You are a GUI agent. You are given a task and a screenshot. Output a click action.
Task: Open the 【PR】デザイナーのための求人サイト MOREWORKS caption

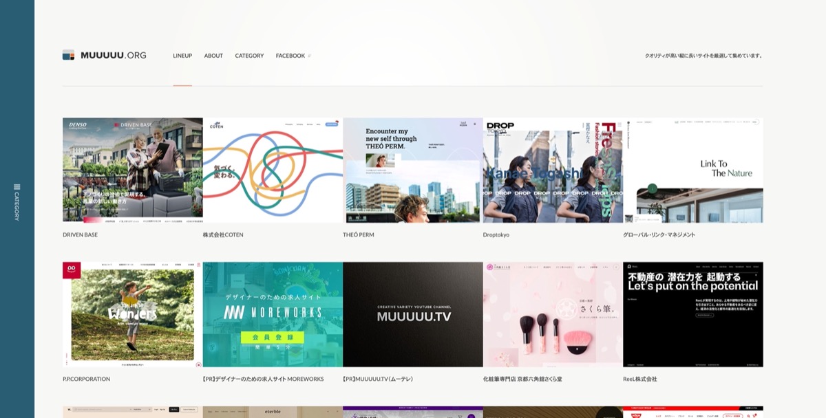(263, 379)
